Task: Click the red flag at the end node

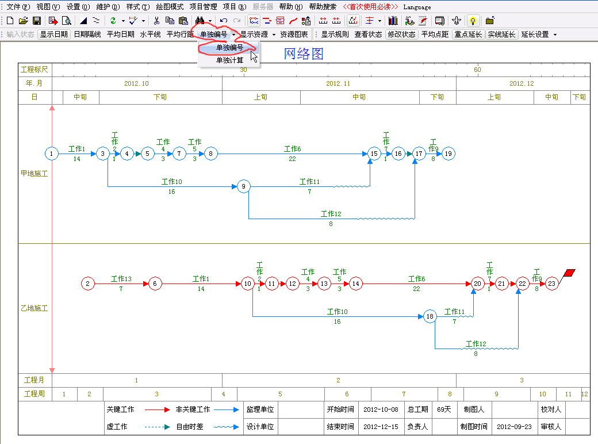Action: pyautogui.click(x=569, y=273)
